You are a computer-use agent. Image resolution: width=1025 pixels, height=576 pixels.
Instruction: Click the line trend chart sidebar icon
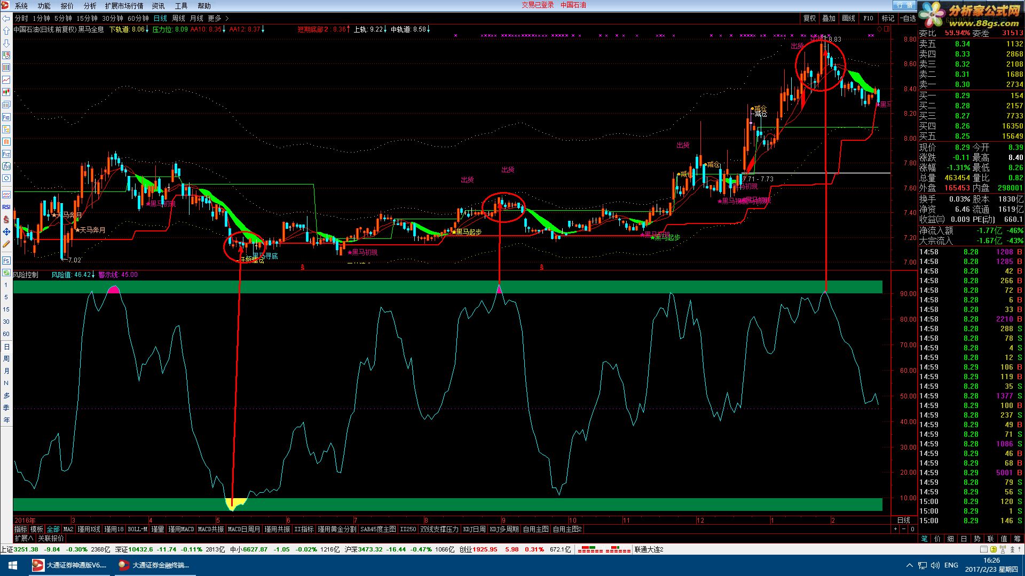[x=6, y=79]
